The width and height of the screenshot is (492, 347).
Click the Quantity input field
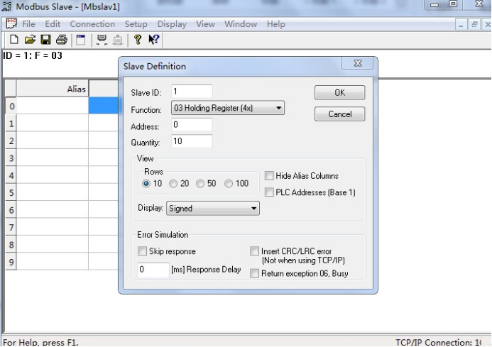[192, 141]
